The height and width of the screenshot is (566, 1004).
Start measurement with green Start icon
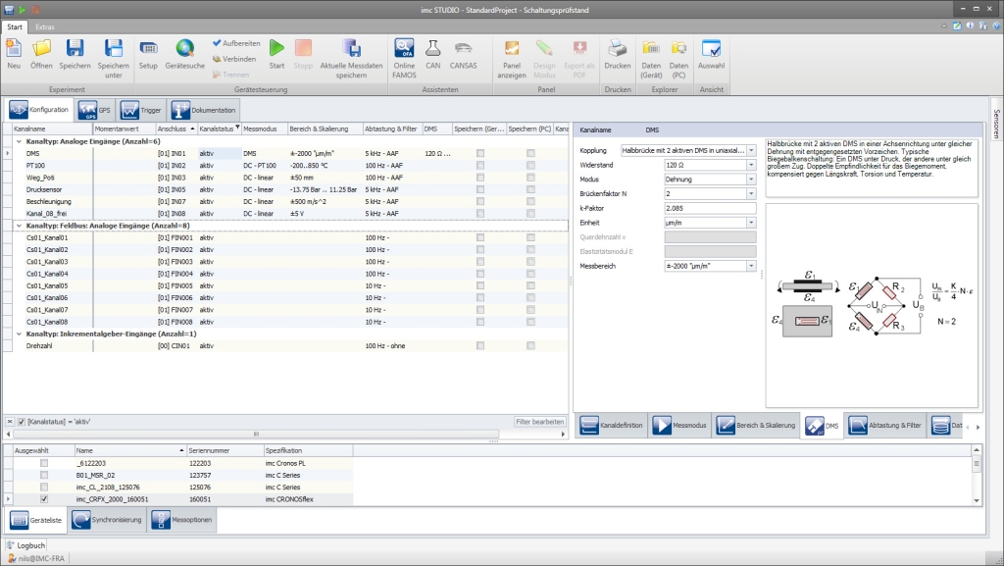point(276,48)
